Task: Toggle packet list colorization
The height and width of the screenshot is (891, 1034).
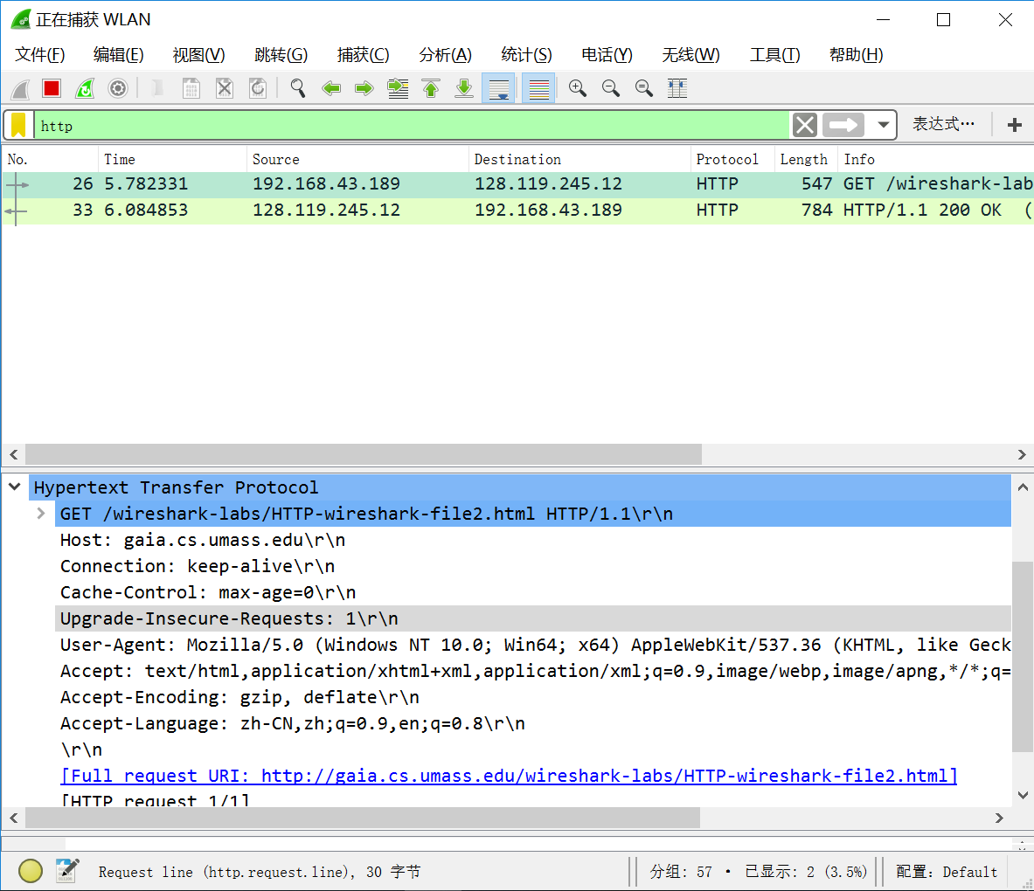Action: [x=538, y=88]
